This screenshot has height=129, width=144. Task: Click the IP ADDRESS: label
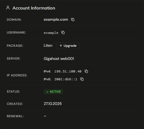point(17,75)
